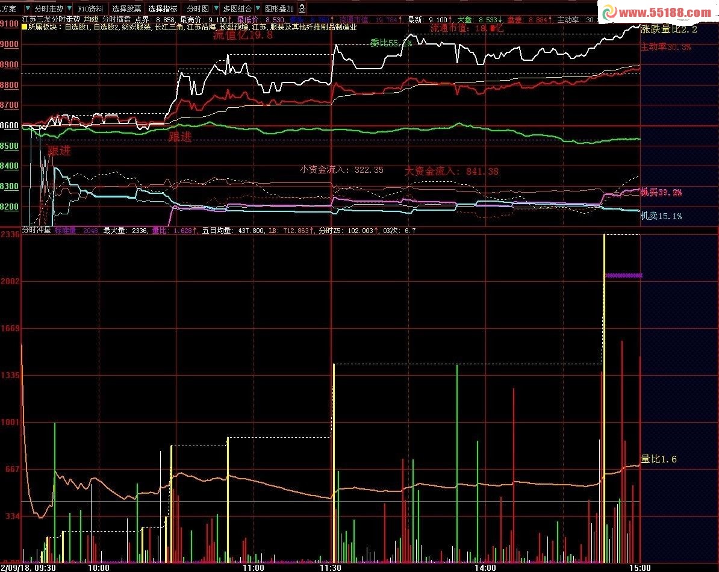Click the 机买39.2% label
The height and width of the screenshot is (572, 719).
coord(661,192)
